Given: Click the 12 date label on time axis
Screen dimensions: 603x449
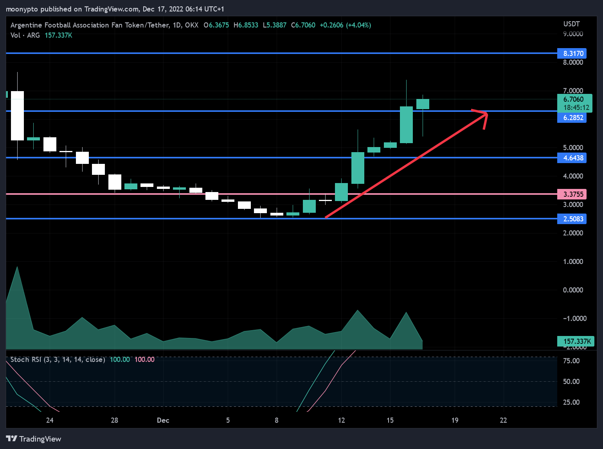Looking at the screenshot, I should [341, 420].
